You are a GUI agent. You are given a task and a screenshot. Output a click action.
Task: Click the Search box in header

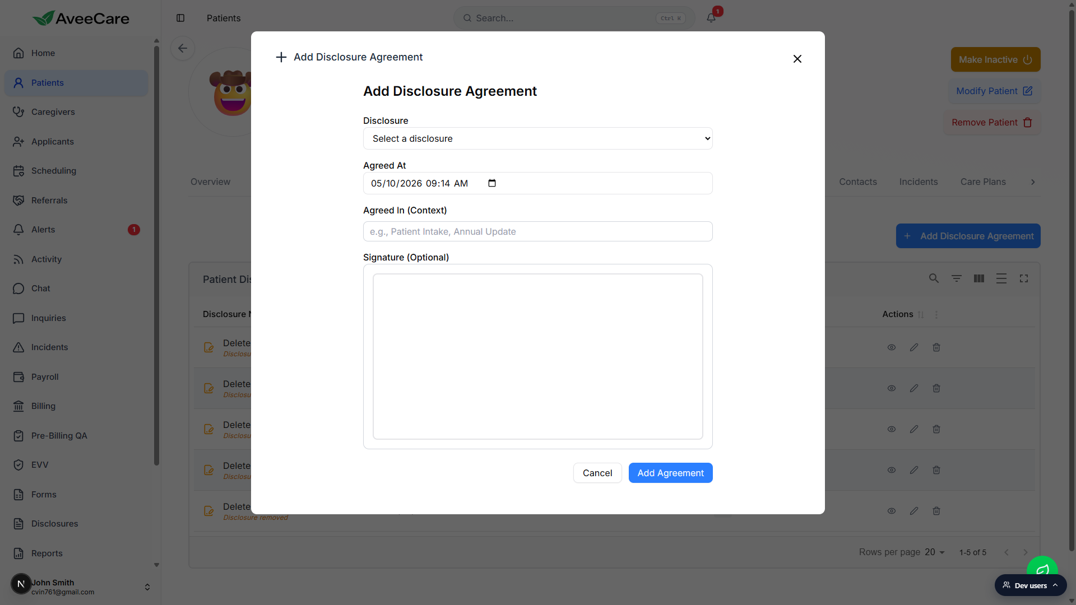point(573,18)
